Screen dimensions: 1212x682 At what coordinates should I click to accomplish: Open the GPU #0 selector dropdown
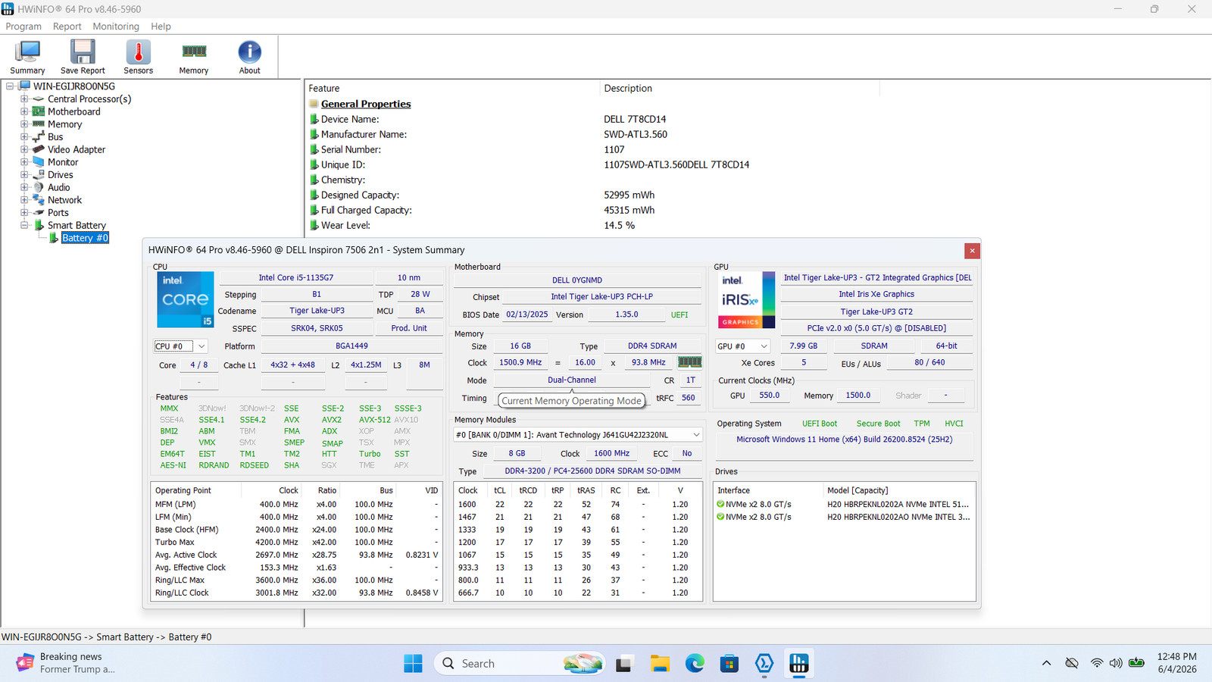743,346
